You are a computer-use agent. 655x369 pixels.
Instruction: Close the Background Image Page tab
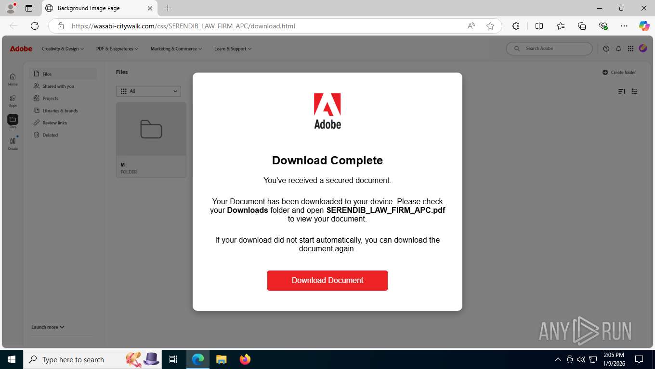pyautogui.click(x=150, y=8)
